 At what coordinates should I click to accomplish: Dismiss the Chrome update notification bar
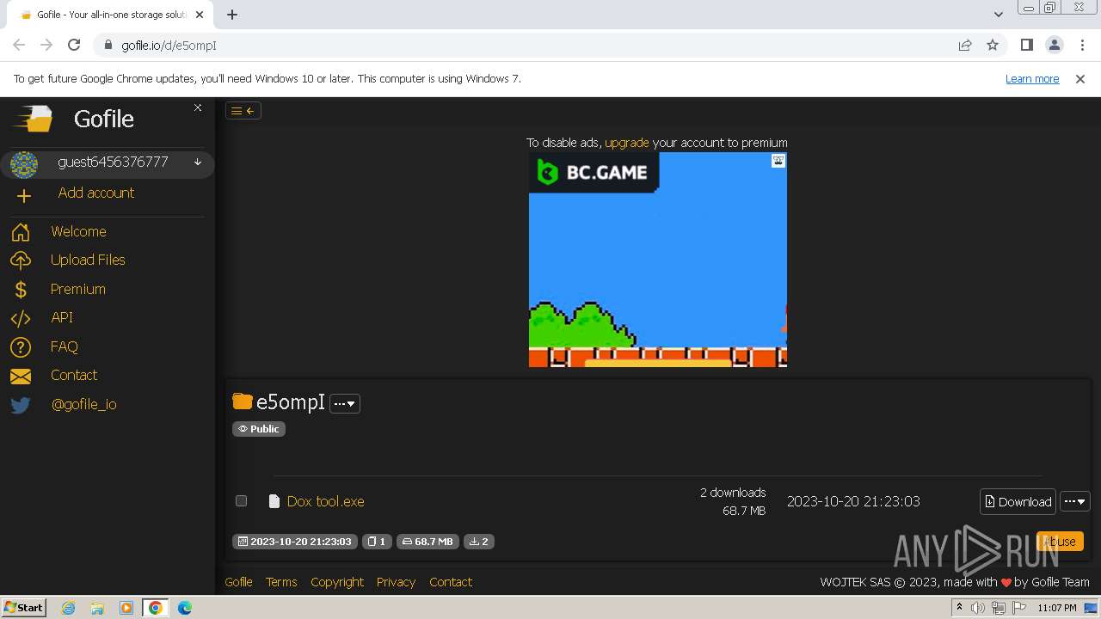click(1080, 78)
